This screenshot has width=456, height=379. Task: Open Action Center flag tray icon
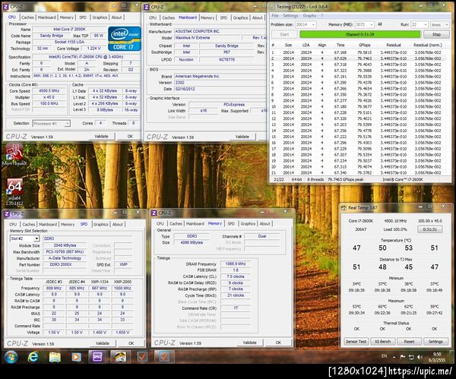(x=403, y=357)
